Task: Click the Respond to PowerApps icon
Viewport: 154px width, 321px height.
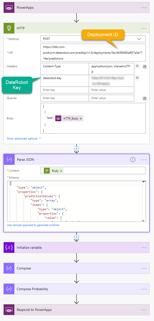Action: click(9, 310)
